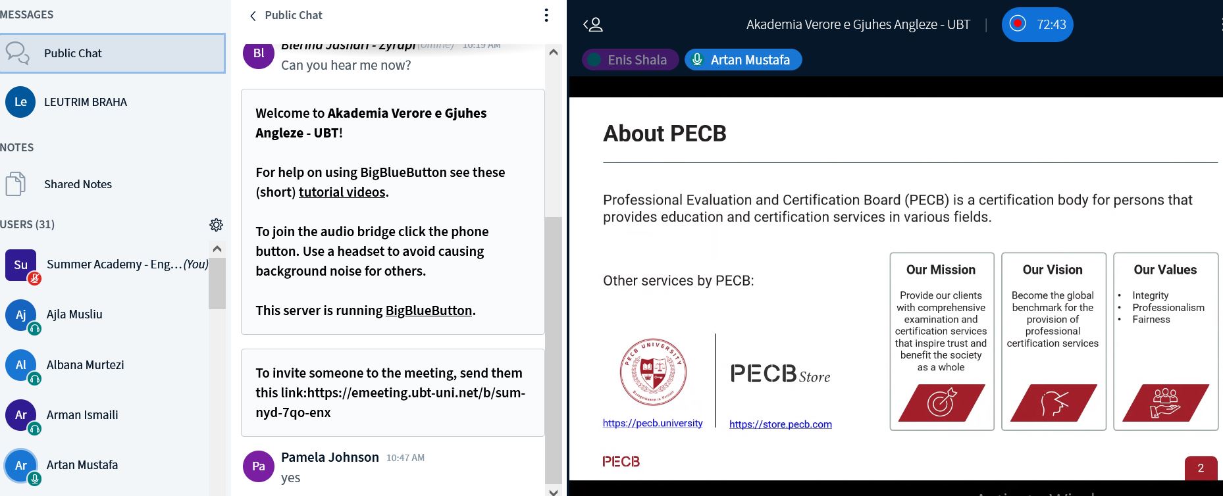Screen dimensions: 1223x496
Task: Click the Public Chat bubbles icon
Action: (x=17, y=53)
